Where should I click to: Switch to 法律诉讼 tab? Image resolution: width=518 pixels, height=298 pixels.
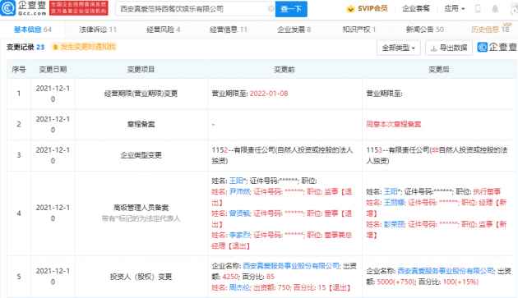click(98, 30)
